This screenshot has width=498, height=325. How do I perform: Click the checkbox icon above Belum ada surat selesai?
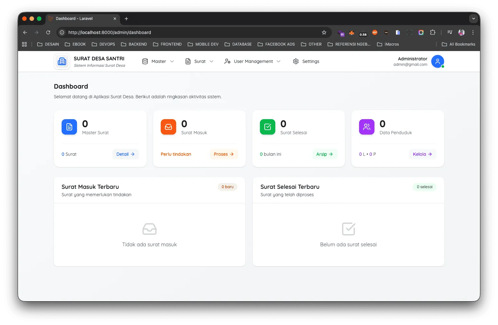[348, 229]
